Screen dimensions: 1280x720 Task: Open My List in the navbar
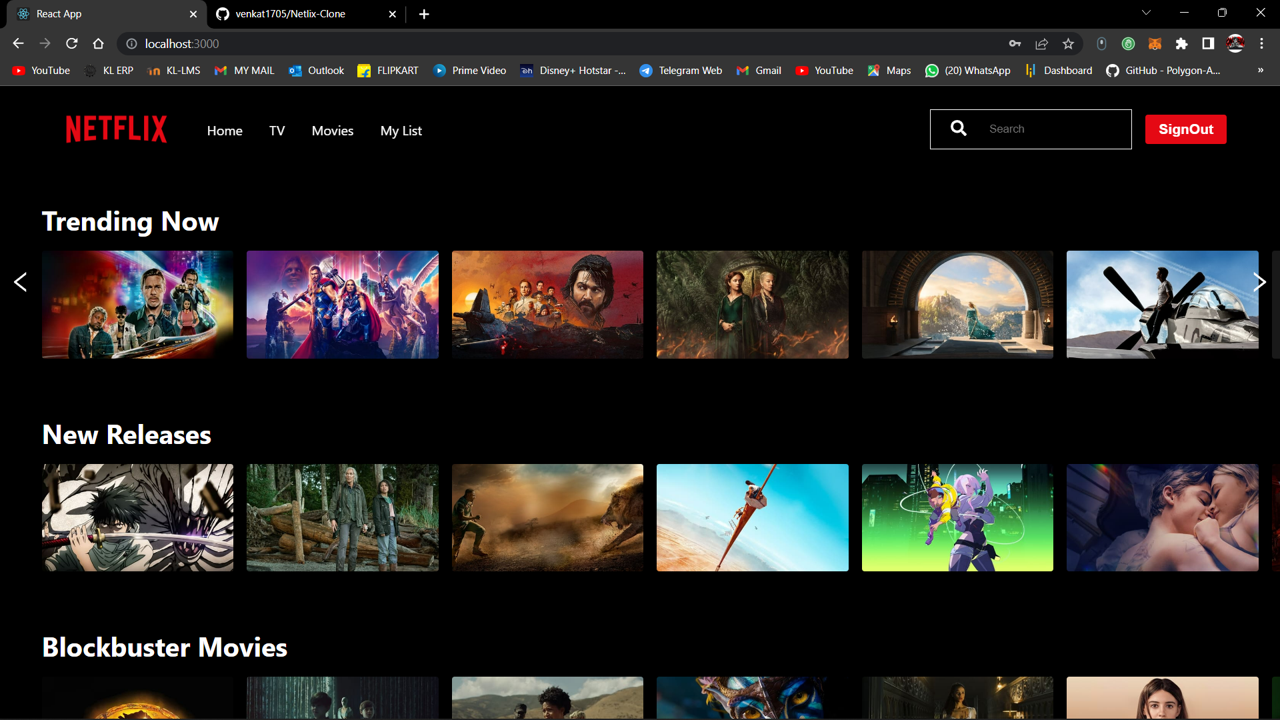401,131
